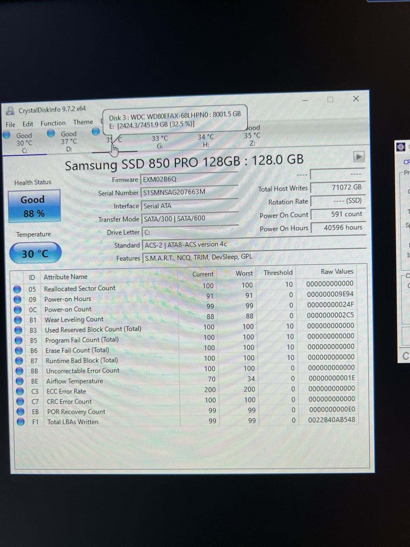The height and width of the screenshot is (547, 410).
Task: Open the Function menu
Action: pyautogui.click(x=53, y=123)
